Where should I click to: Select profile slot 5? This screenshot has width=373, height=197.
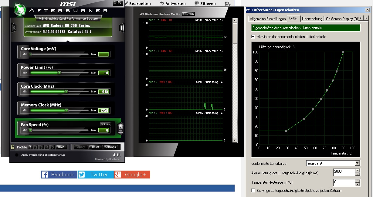[x=53, y=147]
